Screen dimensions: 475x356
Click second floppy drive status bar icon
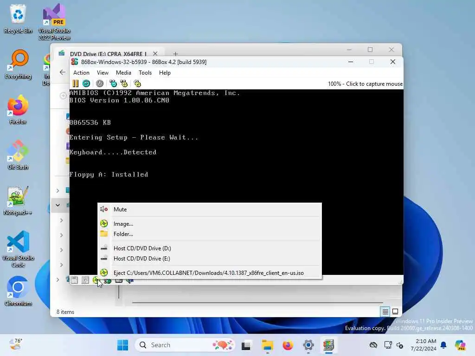(x=85, y=280)
